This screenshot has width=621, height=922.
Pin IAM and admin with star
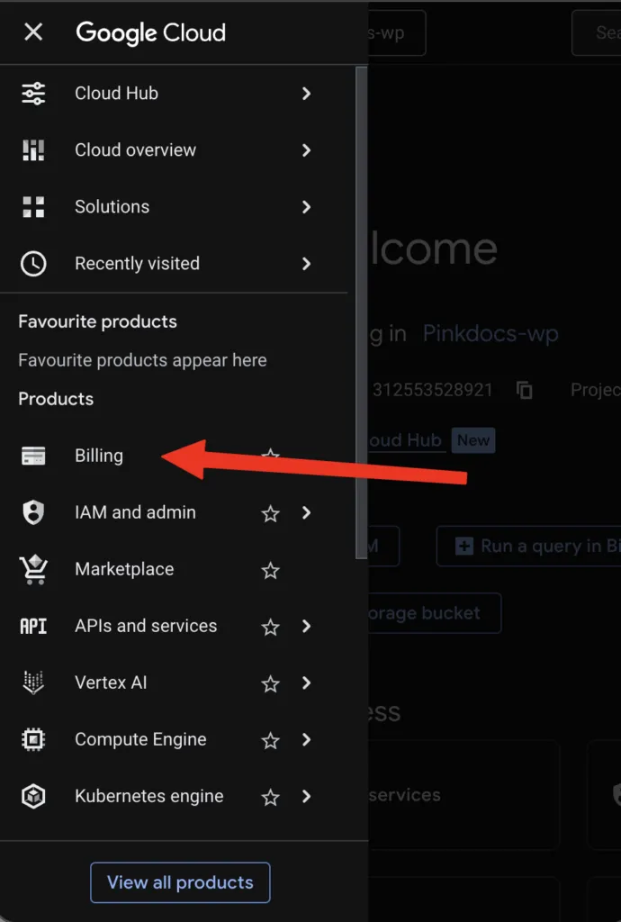270,513
